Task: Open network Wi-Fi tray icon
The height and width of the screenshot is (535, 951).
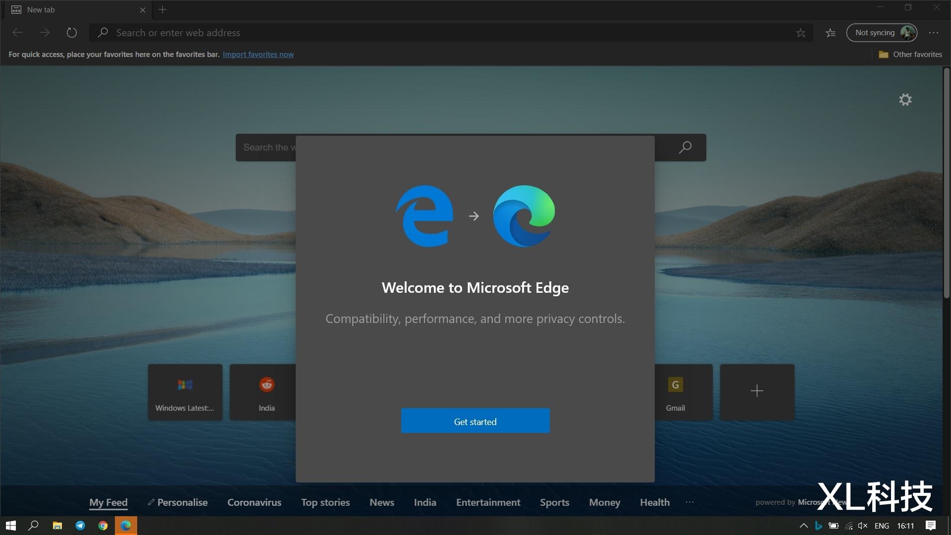Action: [x=849, y=526]
